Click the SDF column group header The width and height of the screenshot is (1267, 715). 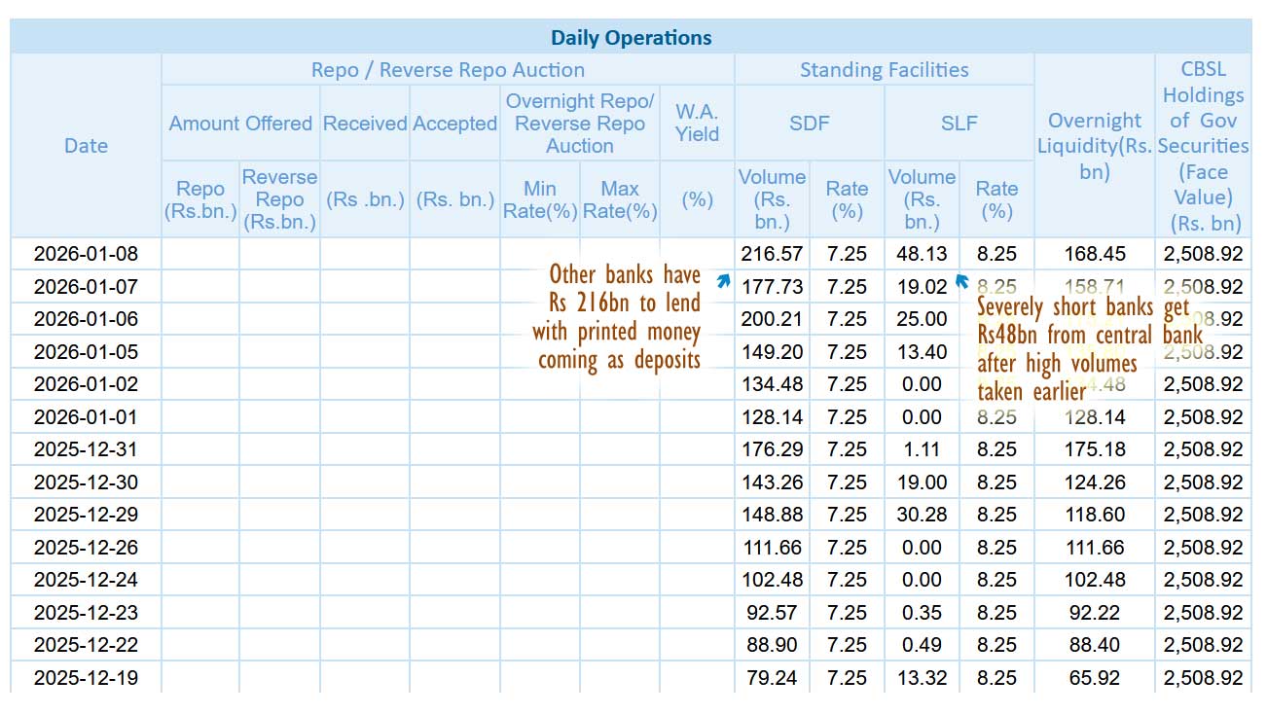(x=809, y=124)
